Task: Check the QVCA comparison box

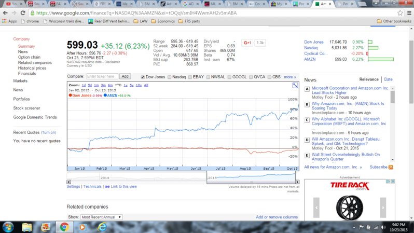Action: point(251,77)
